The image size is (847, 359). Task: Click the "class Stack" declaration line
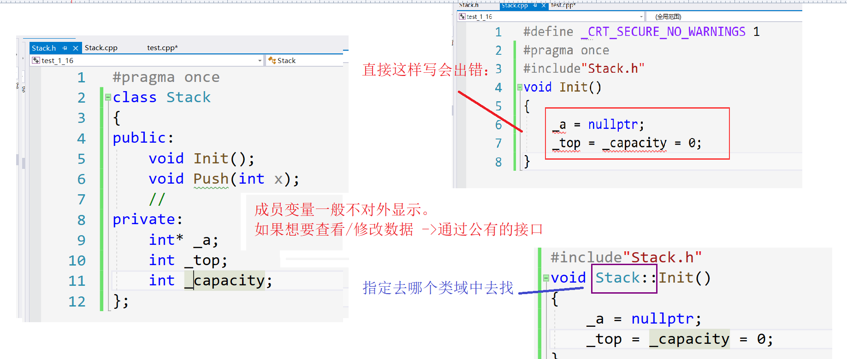tap(162, 97)
